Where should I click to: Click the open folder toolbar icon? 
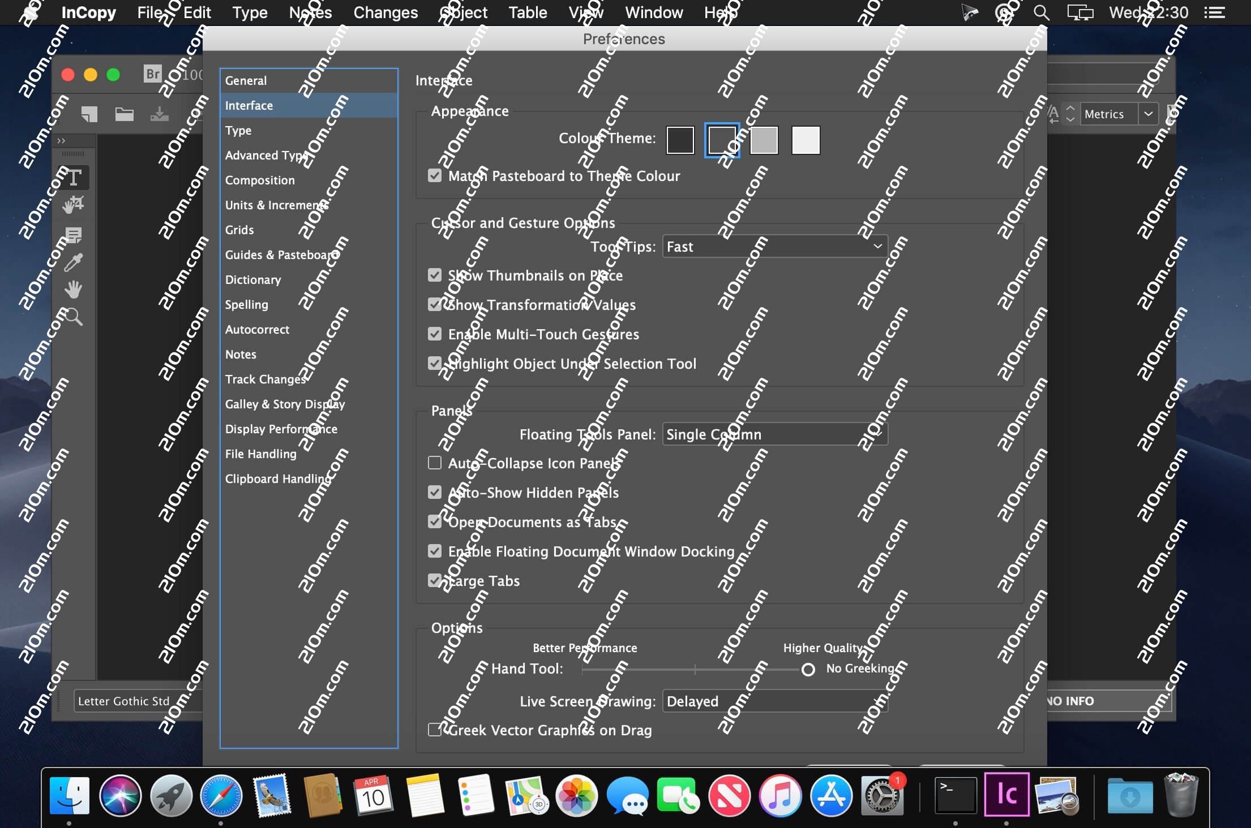click(125, 114)
